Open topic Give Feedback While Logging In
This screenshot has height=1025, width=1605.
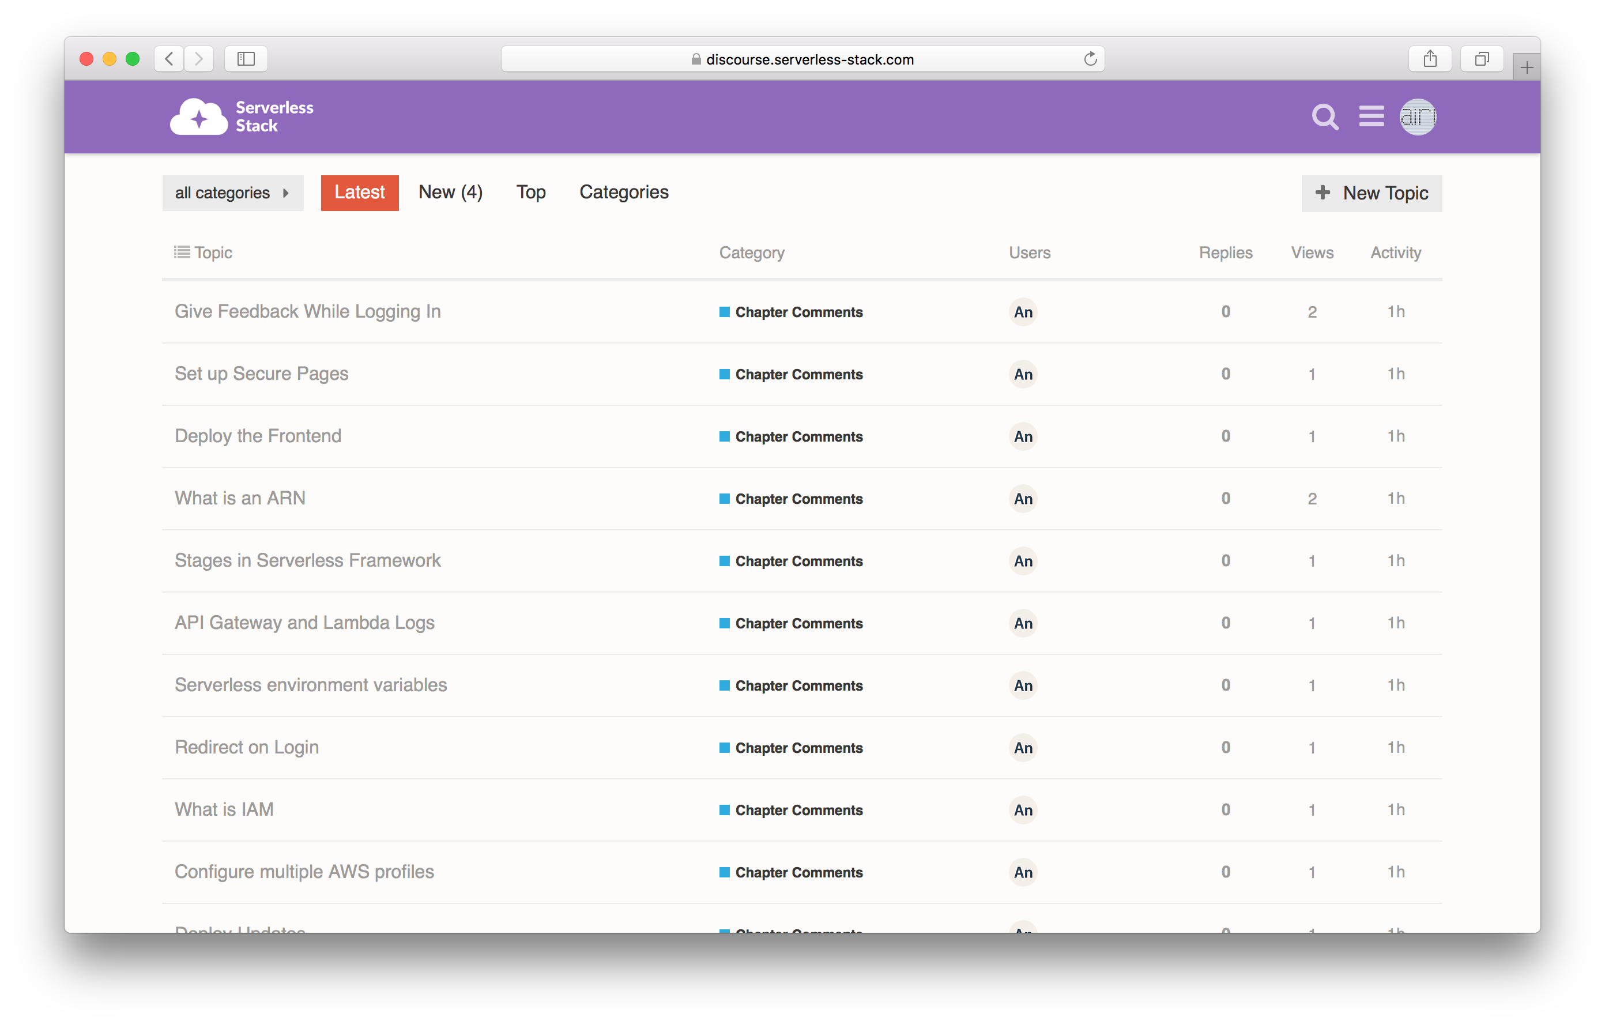[307, 312]
